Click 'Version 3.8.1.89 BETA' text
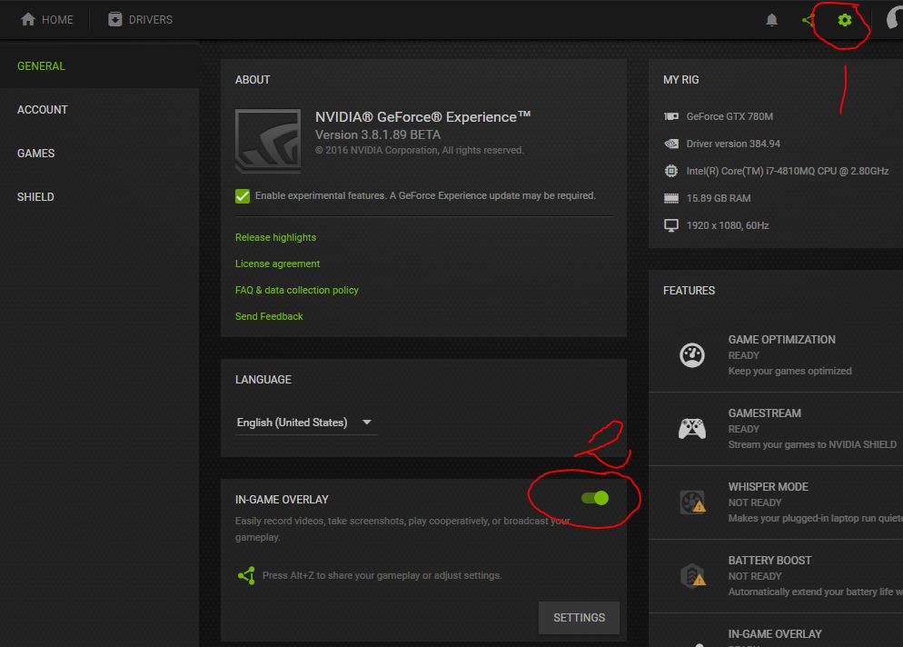 tap(378, 134)
